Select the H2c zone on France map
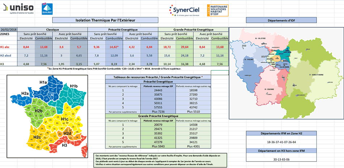344x168 pixels. point(37,137)
